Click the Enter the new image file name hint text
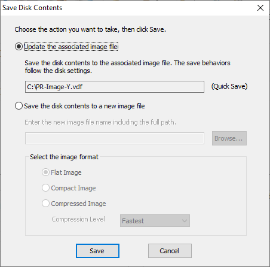270x267 pixels. (100, 122)
